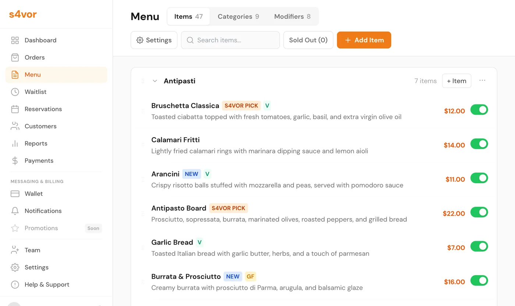515x306 pixels.
Task: Select the Dashboard grid icon
Action: (x=15, y=40)
